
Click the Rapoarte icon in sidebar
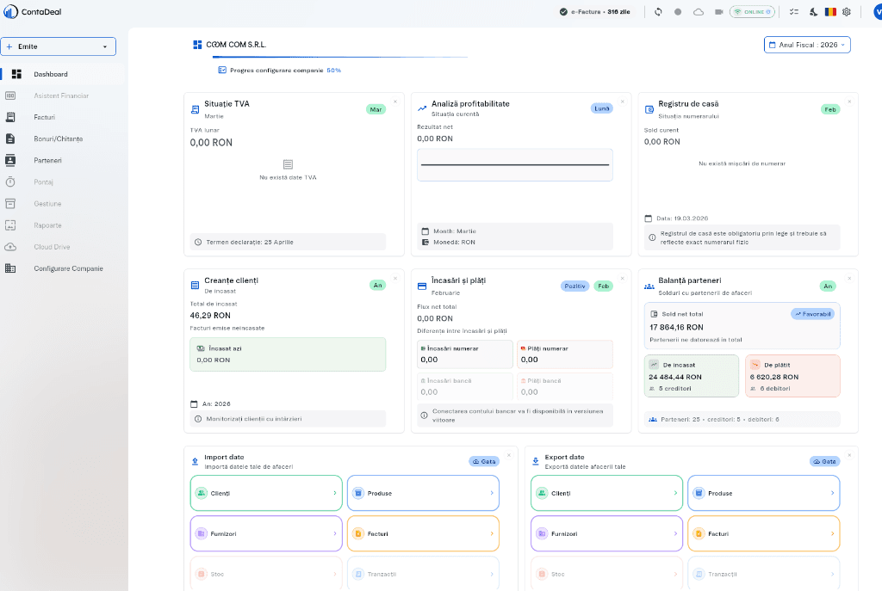(10, 225)
